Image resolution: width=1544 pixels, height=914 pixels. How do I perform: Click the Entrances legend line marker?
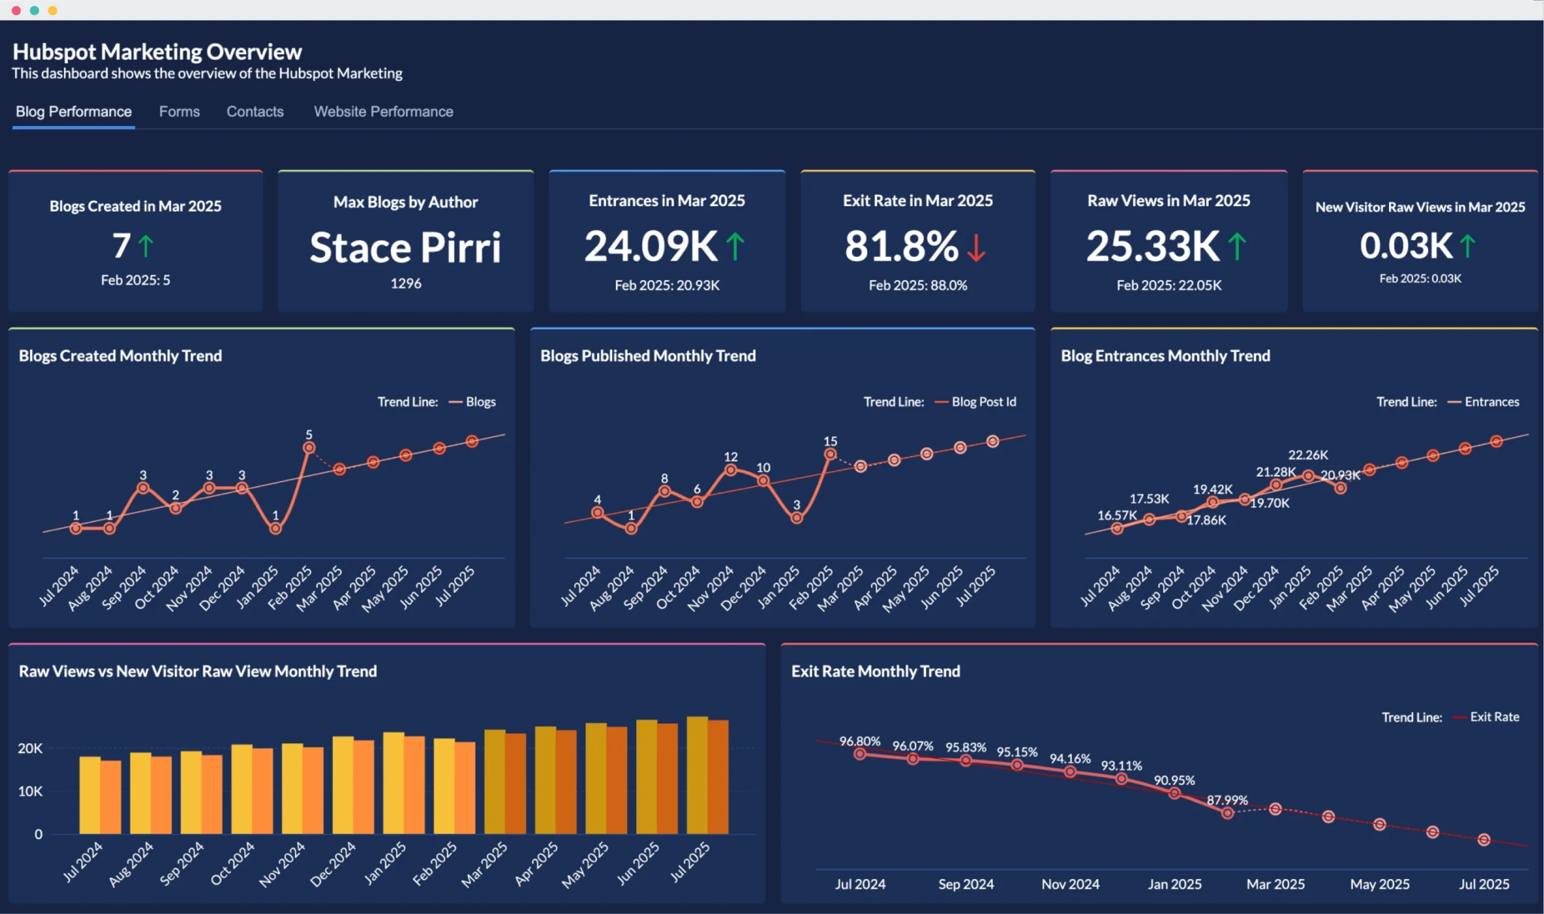pos(1455,401)
